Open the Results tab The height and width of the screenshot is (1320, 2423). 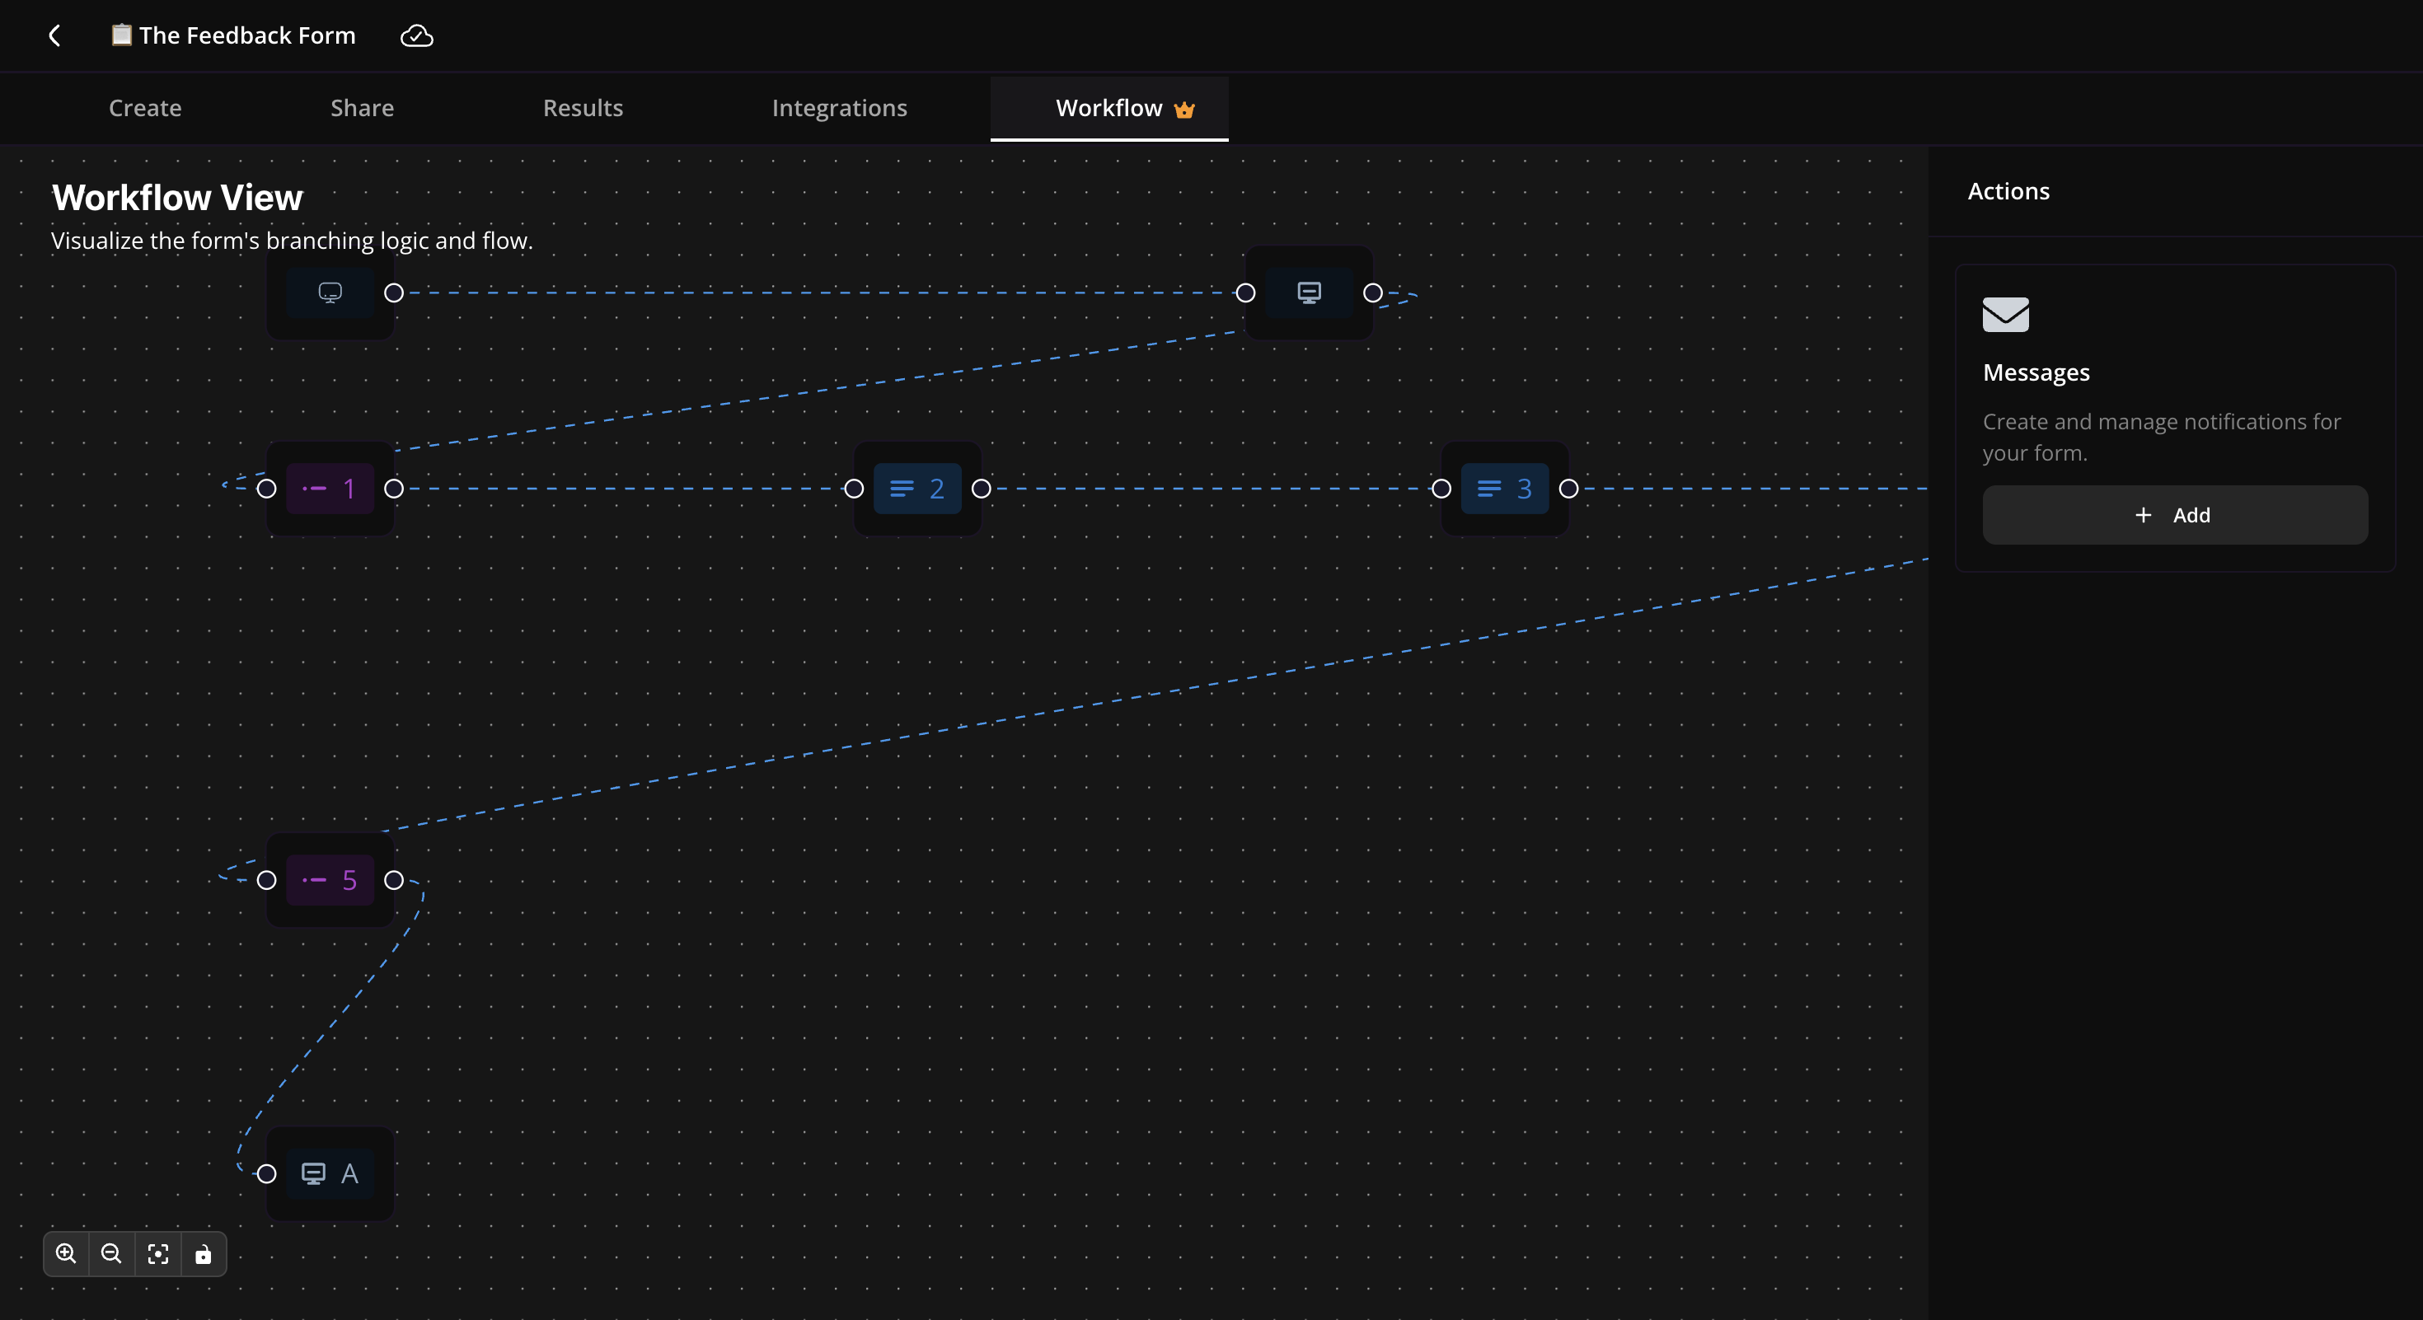pos(583,108)
